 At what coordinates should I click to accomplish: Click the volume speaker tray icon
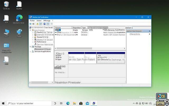146,103
